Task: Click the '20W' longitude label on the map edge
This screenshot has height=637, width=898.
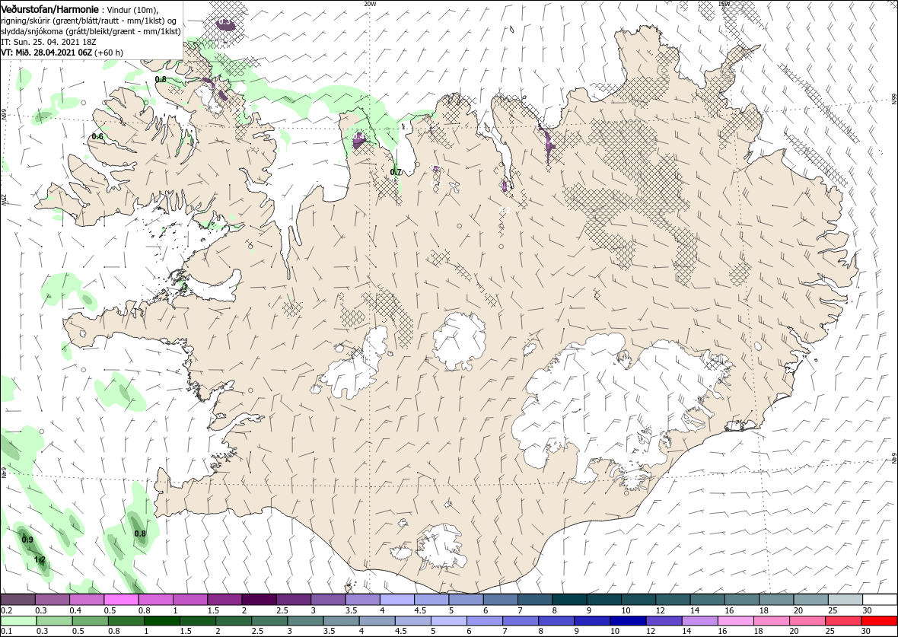Action: pyautogui.click(x=370, y=4)
